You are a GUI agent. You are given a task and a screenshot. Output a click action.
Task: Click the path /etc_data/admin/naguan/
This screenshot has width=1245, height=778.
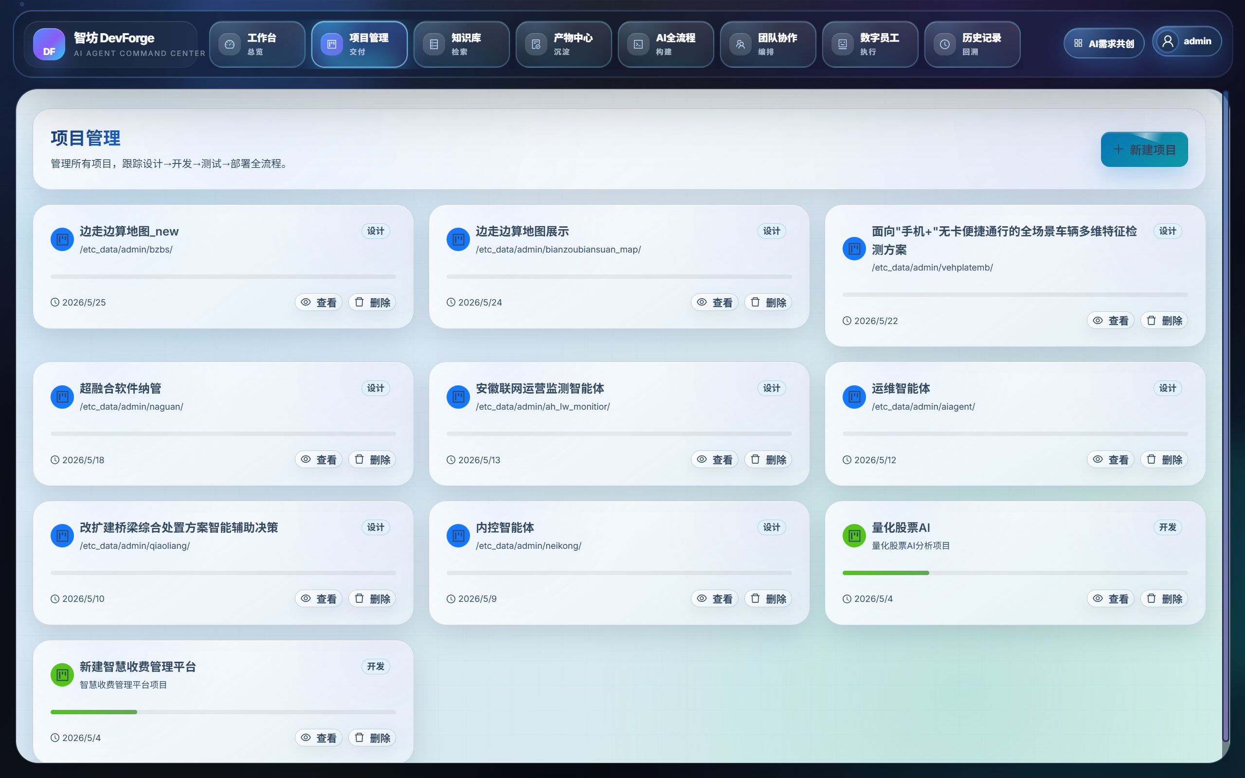pyautogui.click(x=131, y=406)
